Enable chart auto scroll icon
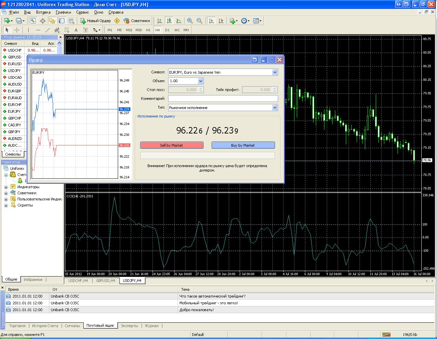This screenshot has height=339, width=437. coord(211,21)
